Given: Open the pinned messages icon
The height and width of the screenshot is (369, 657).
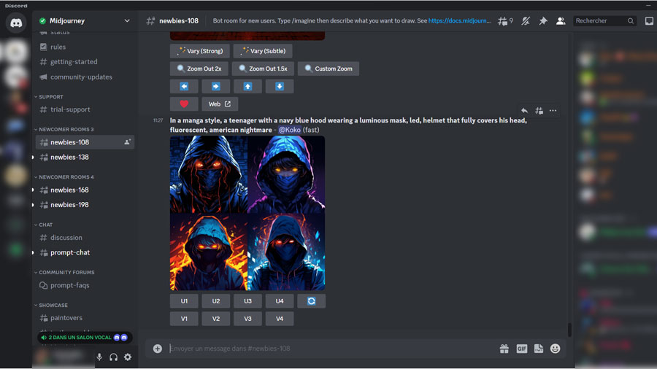Looking at the screenshot, I should coord(542,21).
